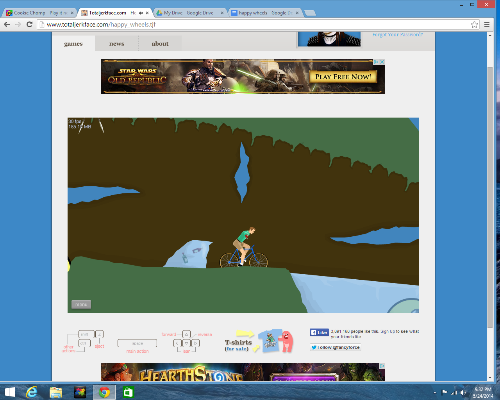Click the vertical scrollbar thumb
This screenshot has height=400, width=500.
click(490, 197)
